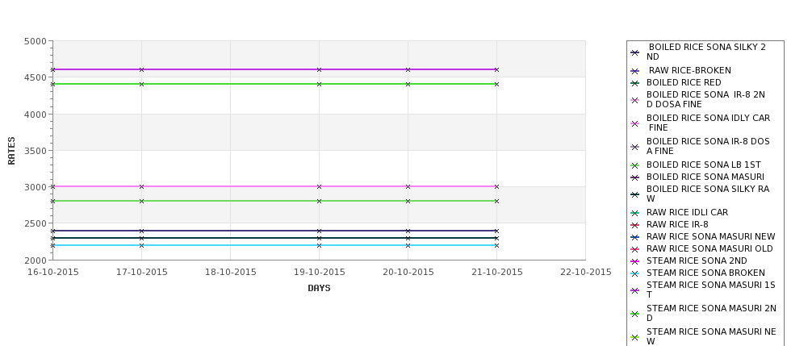Select the RAW RICE IDLI CAR legend marker
Image resolution: width=787 pixels, height=346 pixels.
point(635,213)
